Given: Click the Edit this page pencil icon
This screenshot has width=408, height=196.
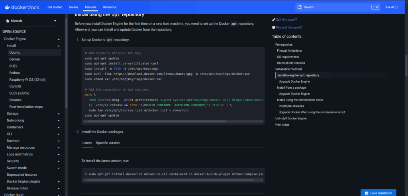Looking at the screenshot, I should point(273,19).
